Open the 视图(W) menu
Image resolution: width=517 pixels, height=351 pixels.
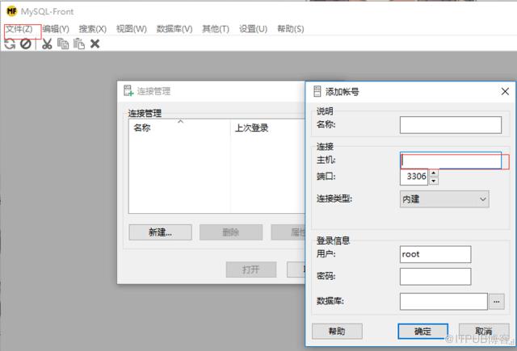pos(132,29)
